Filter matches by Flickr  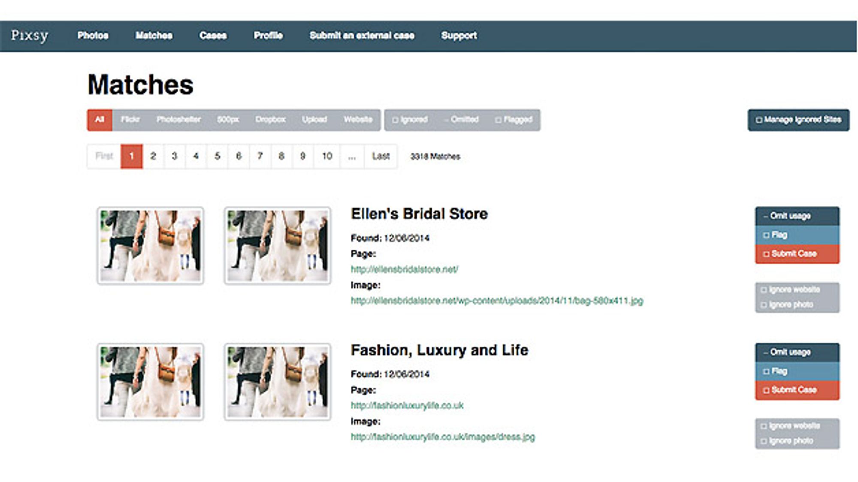click(x=130, y=120)
